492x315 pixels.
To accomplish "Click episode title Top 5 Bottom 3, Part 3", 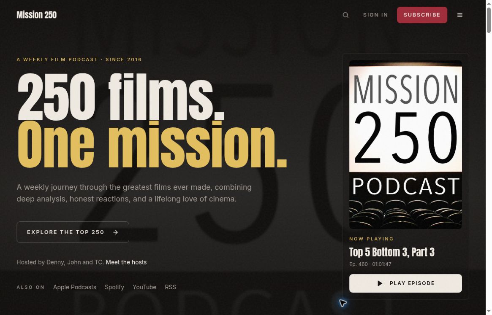I will click(392, 252).
